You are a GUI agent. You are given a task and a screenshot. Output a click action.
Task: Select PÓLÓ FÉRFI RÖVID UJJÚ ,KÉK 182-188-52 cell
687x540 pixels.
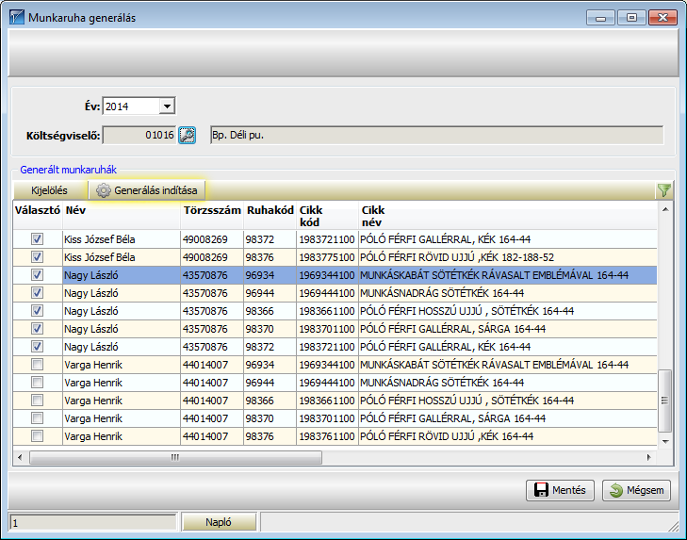[x=508, y=257]
